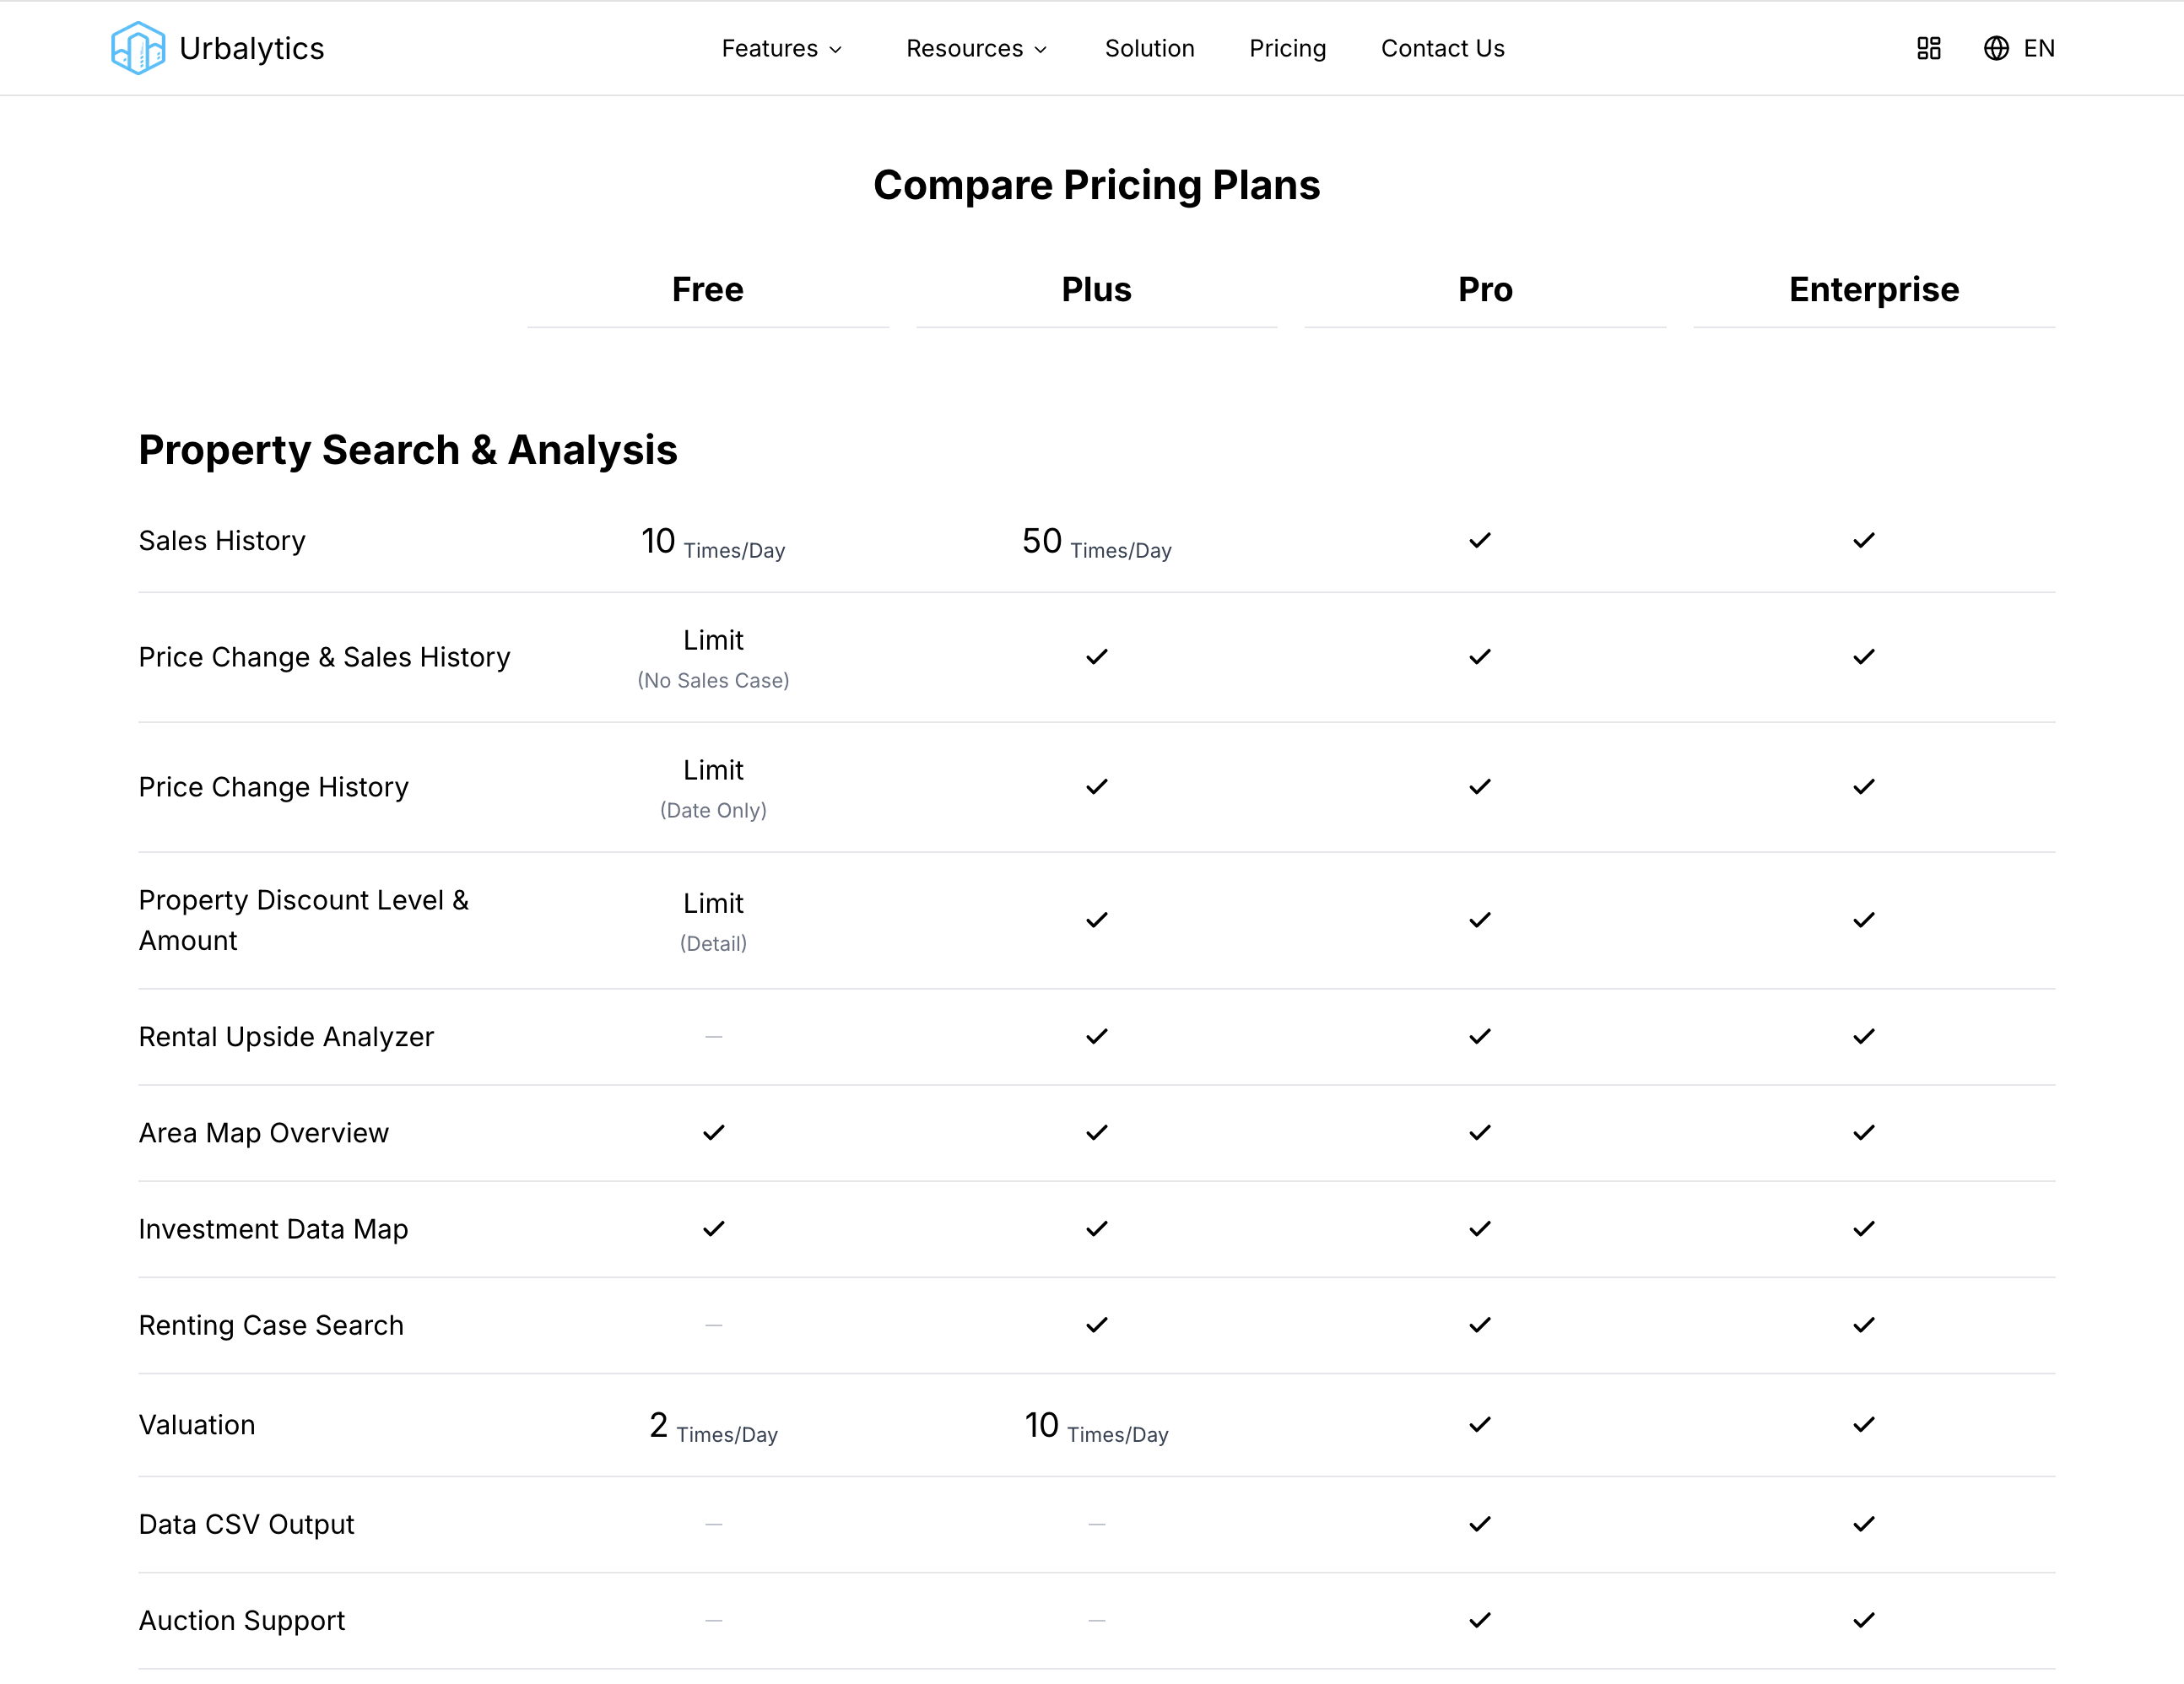Expand the Resources dropdown menu
This screenshot has height=1684, width=2184.
coord(976,48)
